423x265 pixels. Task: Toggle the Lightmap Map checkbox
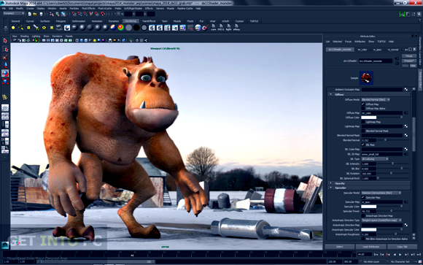click(363, 122)
